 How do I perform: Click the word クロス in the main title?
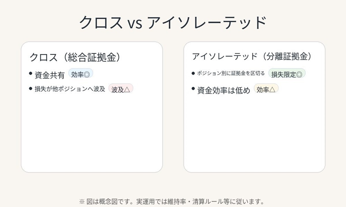pyautogui.click(x=101, y=23)
